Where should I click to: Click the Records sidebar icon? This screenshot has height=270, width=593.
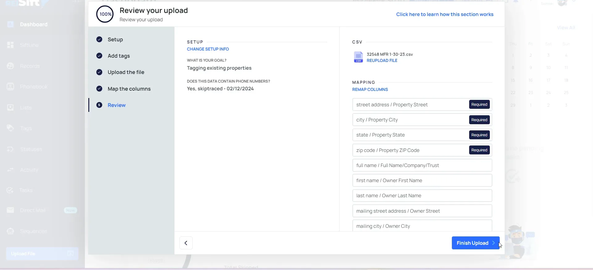click(x=11, y=66)
